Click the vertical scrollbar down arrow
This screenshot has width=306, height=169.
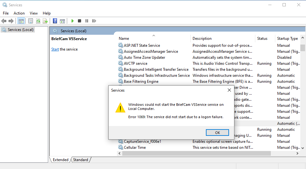(x=303, y=148)
